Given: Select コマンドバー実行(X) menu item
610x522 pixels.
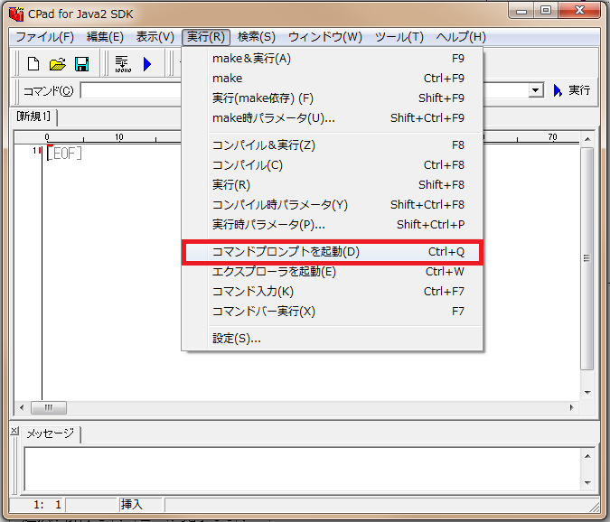Looking at the screenshot, I should [x=333, y=312].
